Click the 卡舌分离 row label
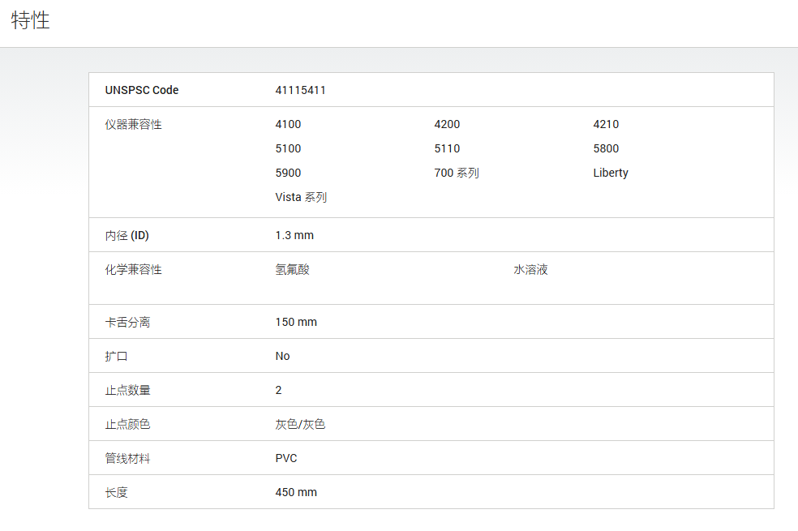The height and width of the screenshot is (531, 798). point(128,323)
